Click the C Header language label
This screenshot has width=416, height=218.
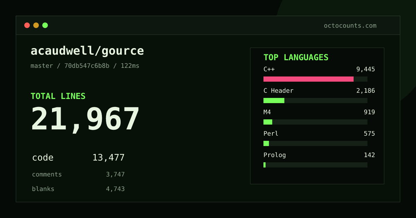tap(278, 91)
